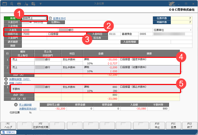Viewport: 198px width, 135px height.
Task: Click the F12 終了 button
Action: tap(190, 126)
